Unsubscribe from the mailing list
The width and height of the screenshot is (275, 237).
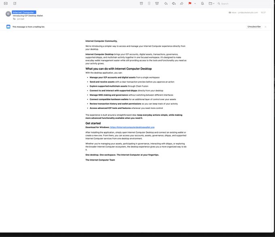(254, 27)
